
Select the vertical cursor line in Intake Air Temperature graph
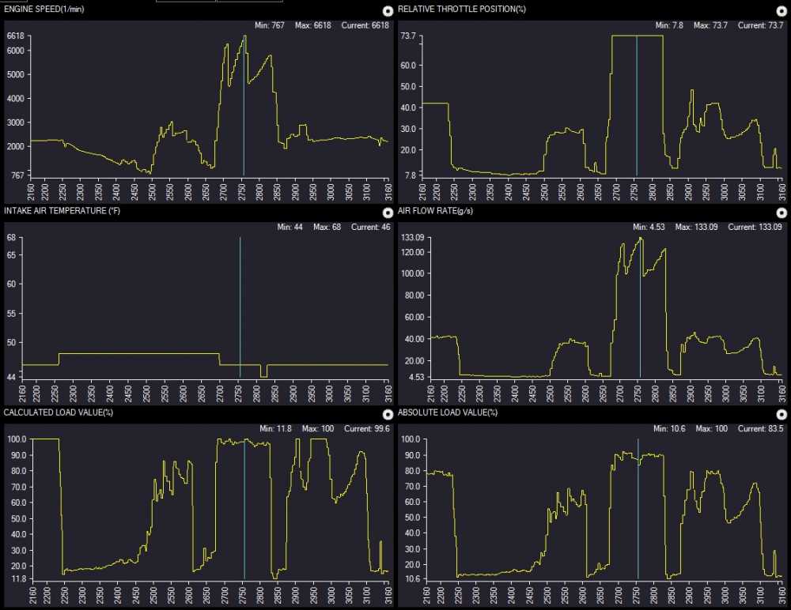point(240,316)
